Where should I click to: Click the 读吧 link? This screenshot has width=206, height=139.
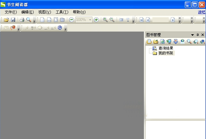201,12
